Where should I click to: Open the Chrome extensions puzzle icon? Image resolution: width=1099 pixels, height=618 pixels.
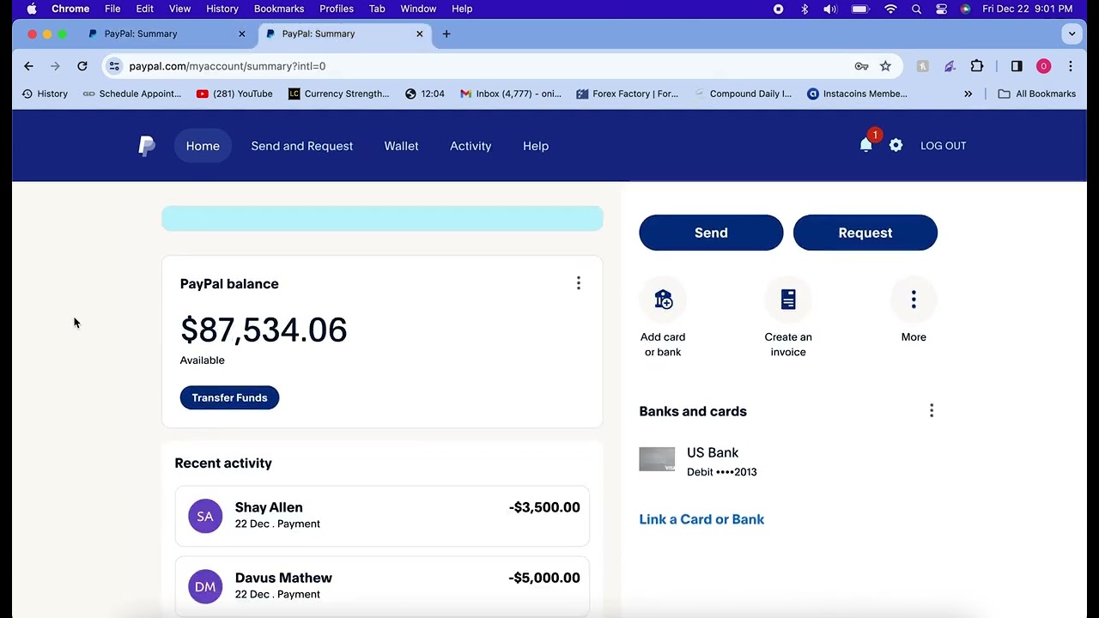977,66
